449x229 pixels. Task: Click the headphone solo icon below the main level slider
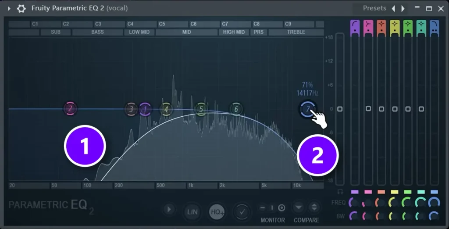point(340,191)
